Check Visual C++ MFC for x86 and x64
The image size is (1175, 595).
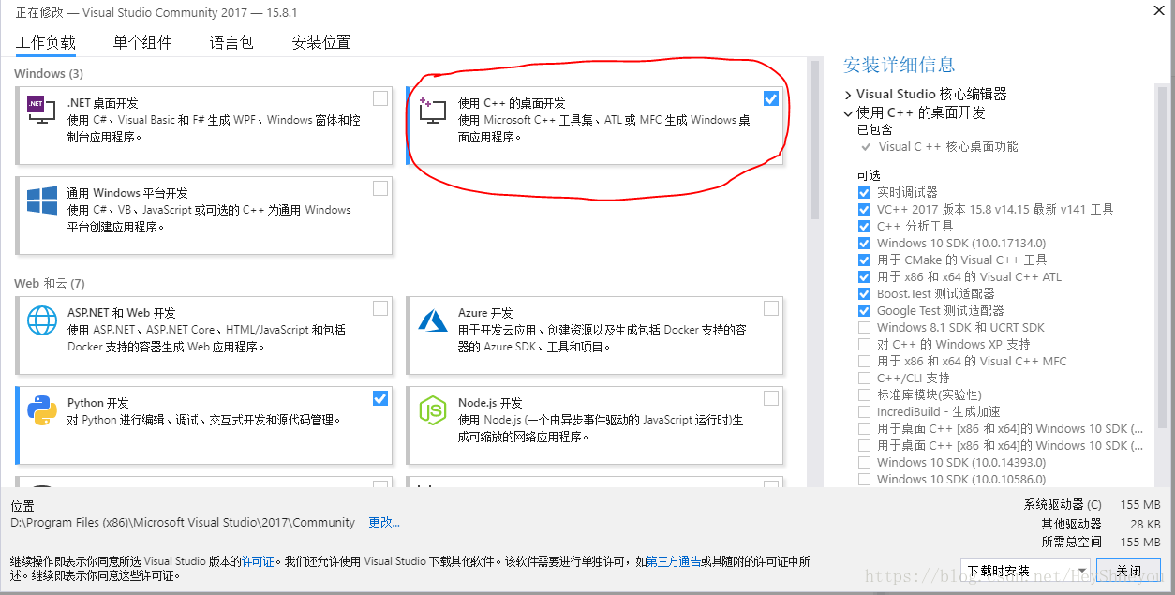[864, 361]
